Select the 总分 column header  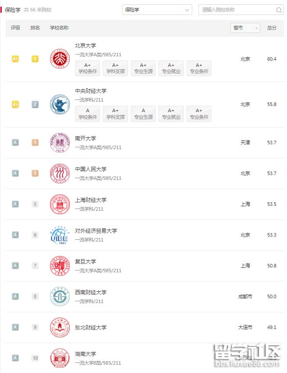pyautogui.click(x=272, y=28)
